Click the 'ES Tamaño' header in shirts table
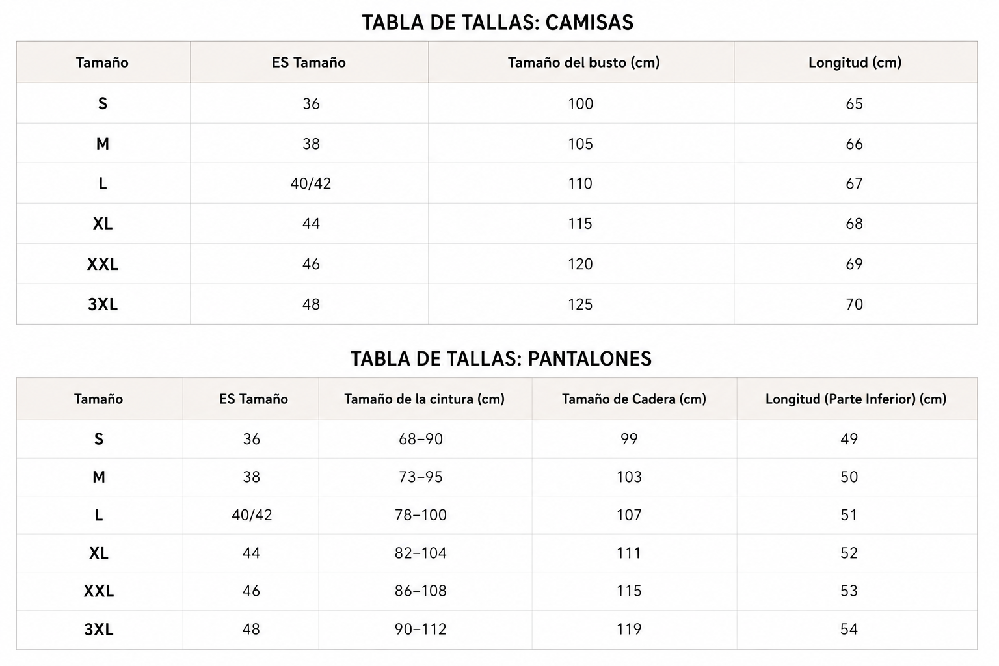999x666 pixels. pos(309,62)
